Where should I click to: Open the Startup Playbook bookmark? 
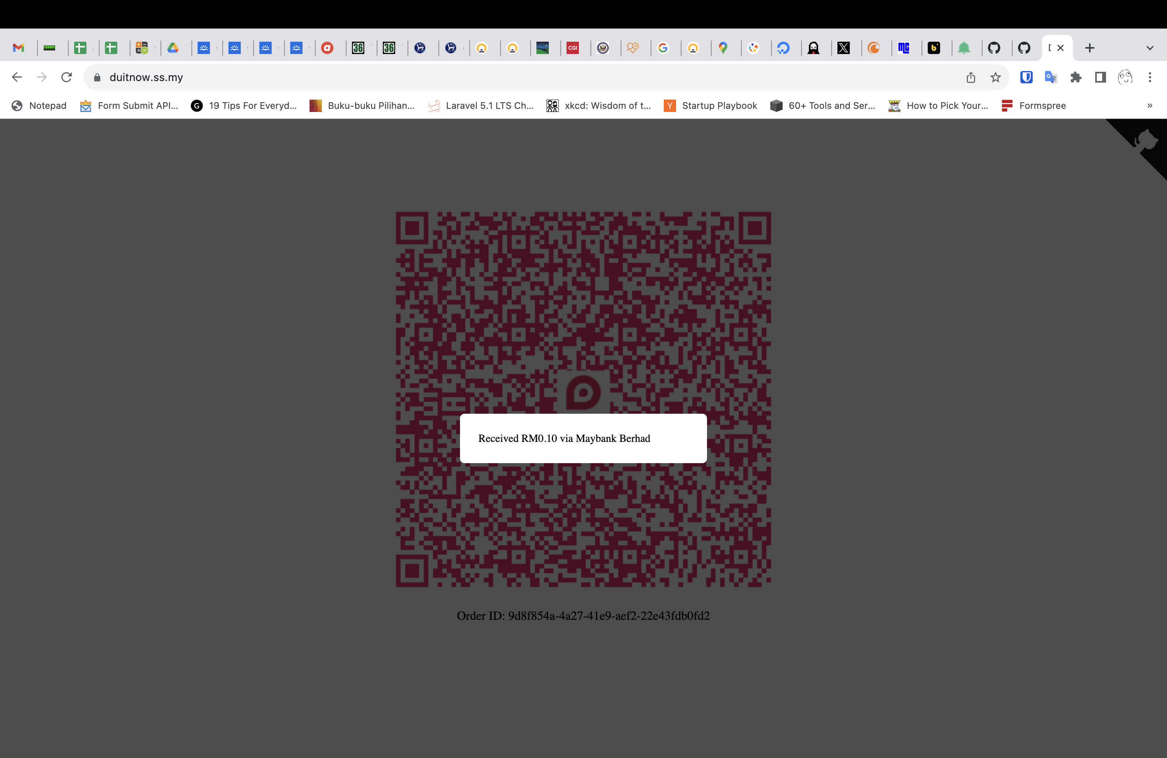(x=710, y=105)
